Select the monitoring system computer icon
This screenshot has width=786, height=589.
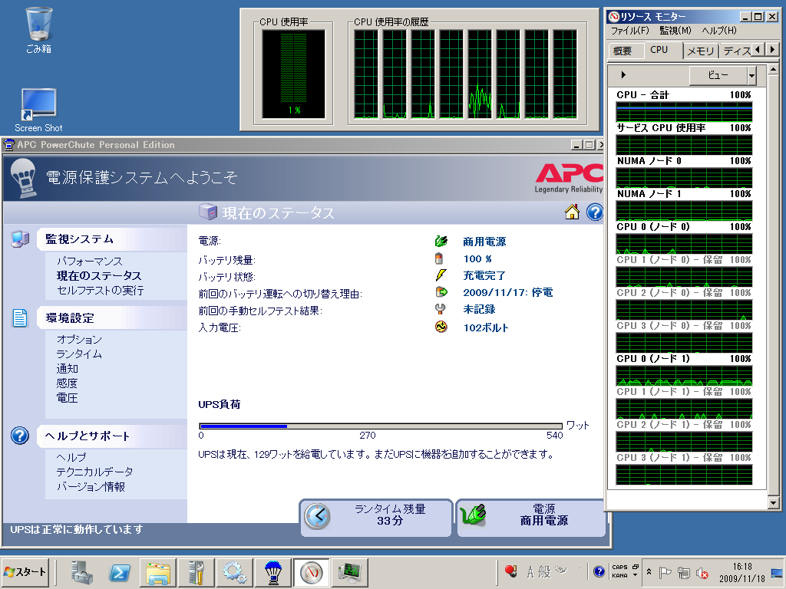coord(18,239)
